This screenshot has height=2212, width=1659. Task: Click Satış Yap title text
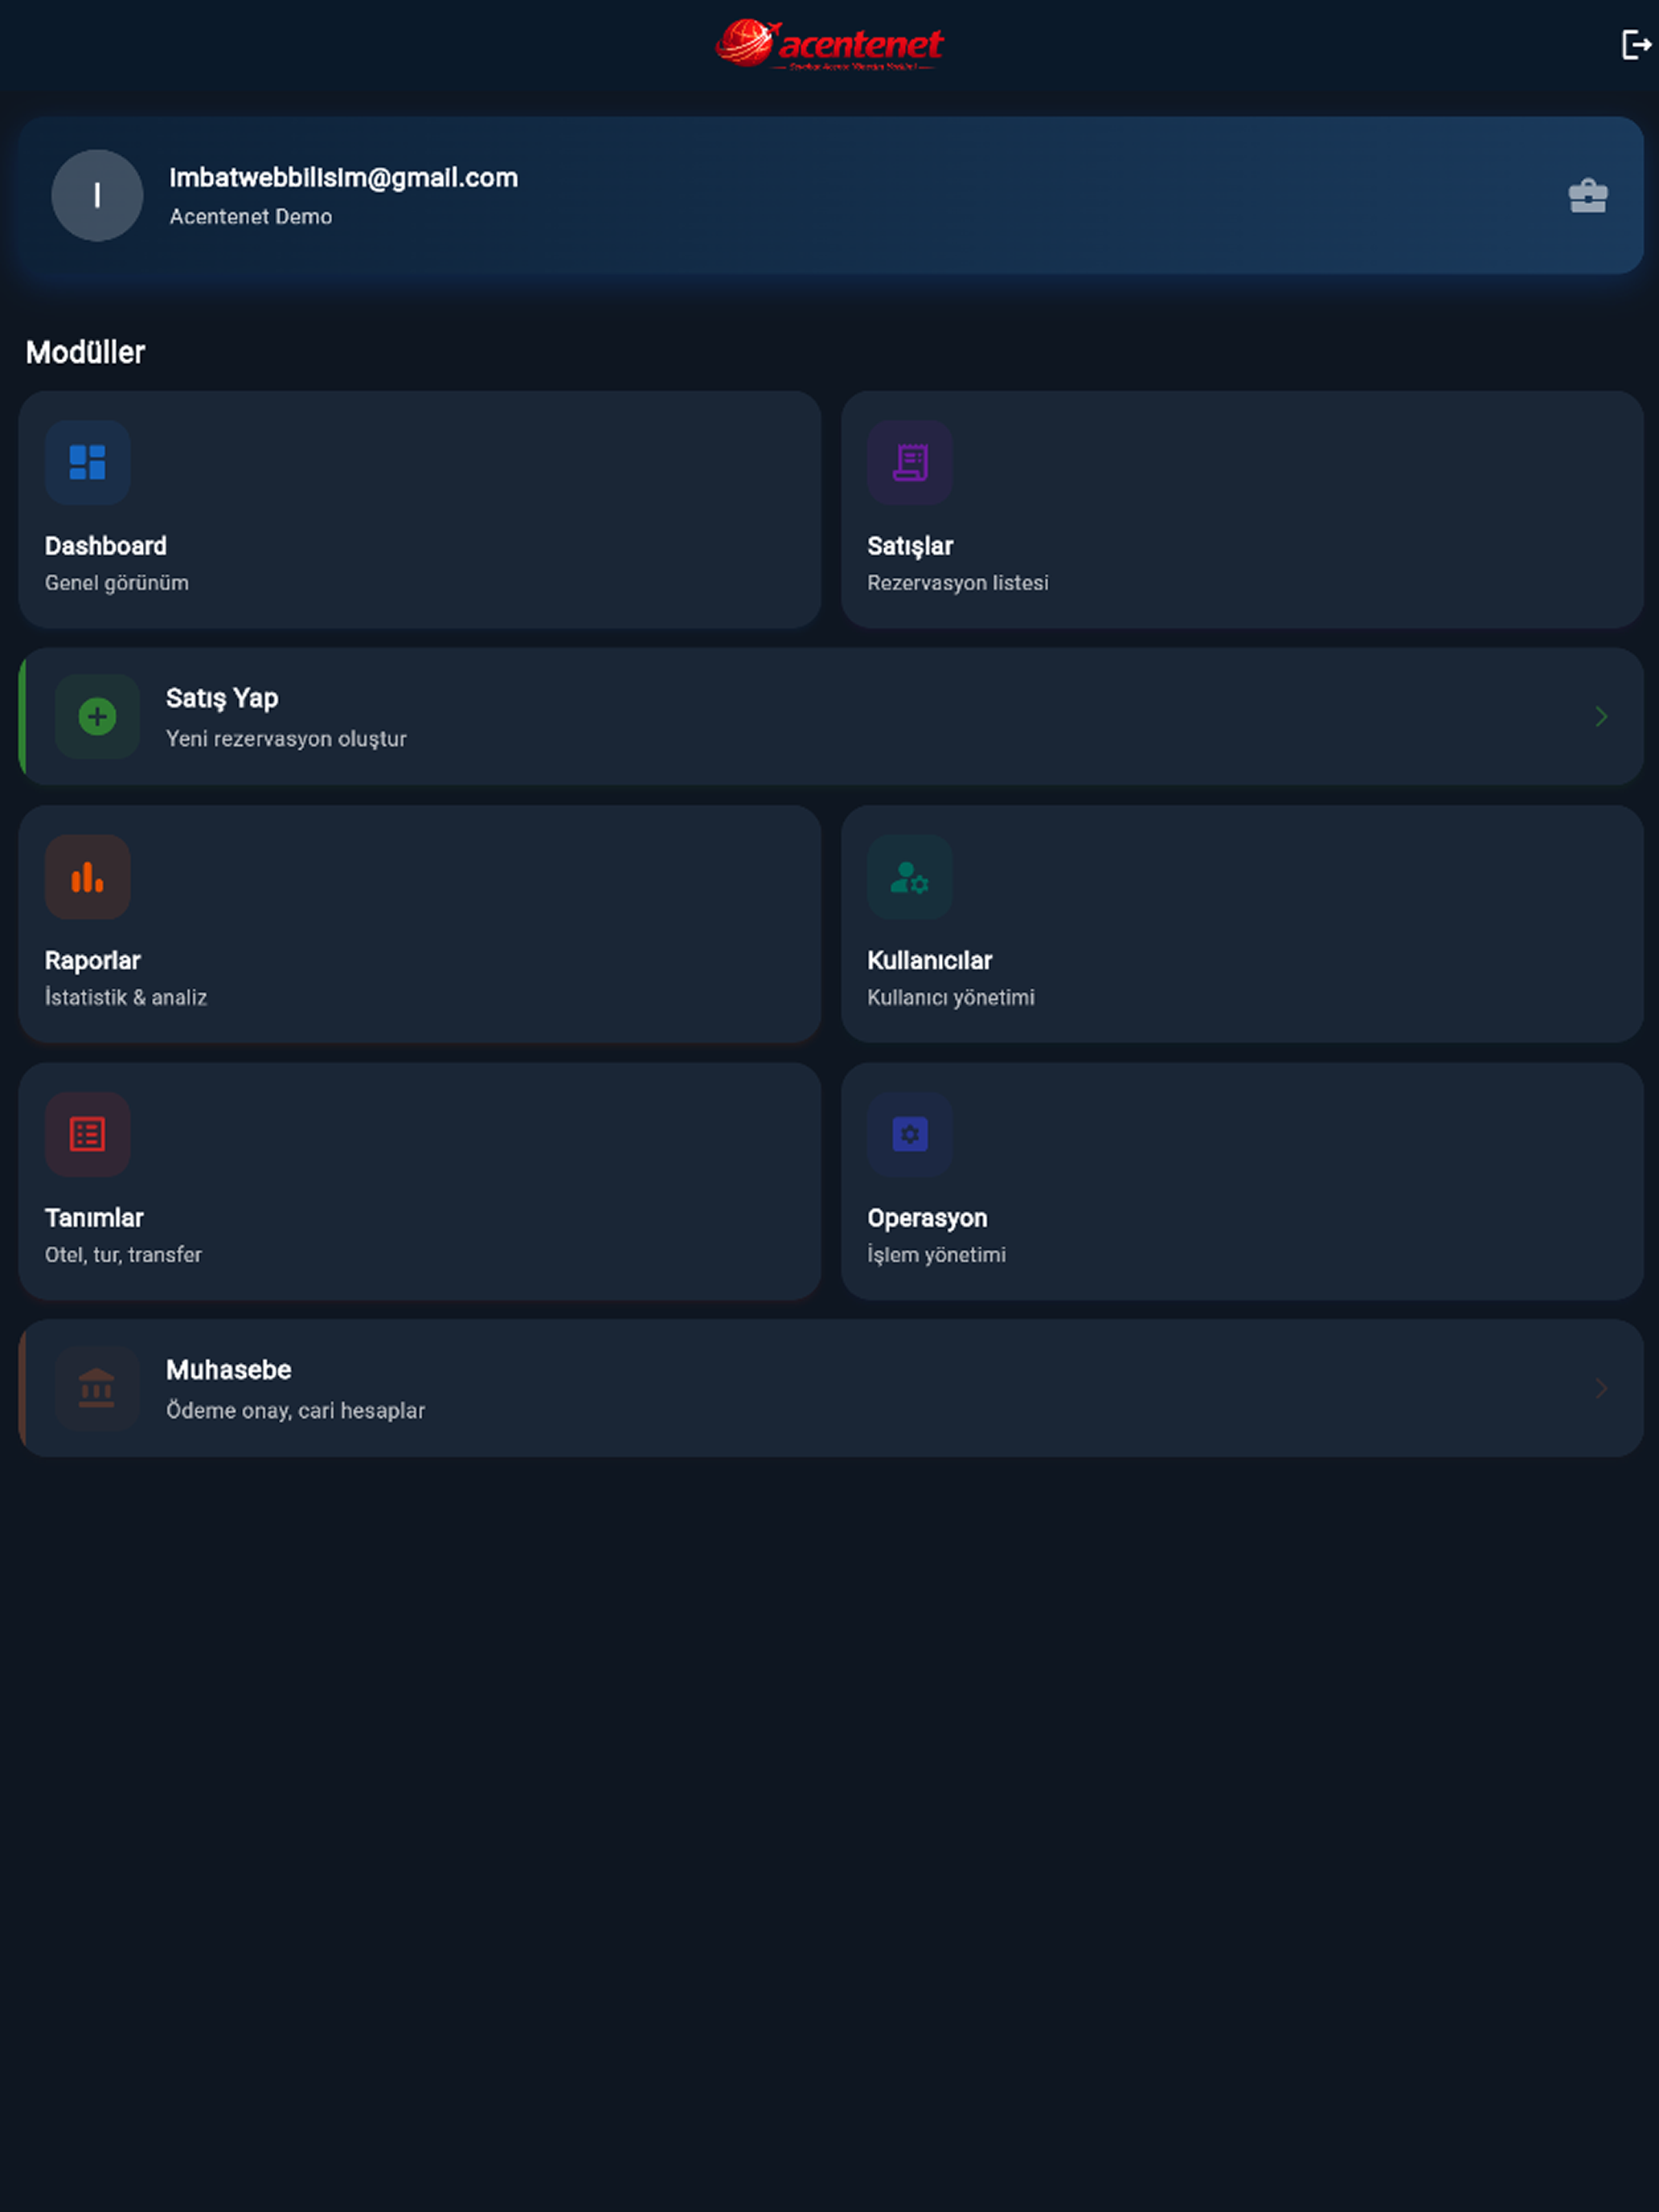coord(222,699)
